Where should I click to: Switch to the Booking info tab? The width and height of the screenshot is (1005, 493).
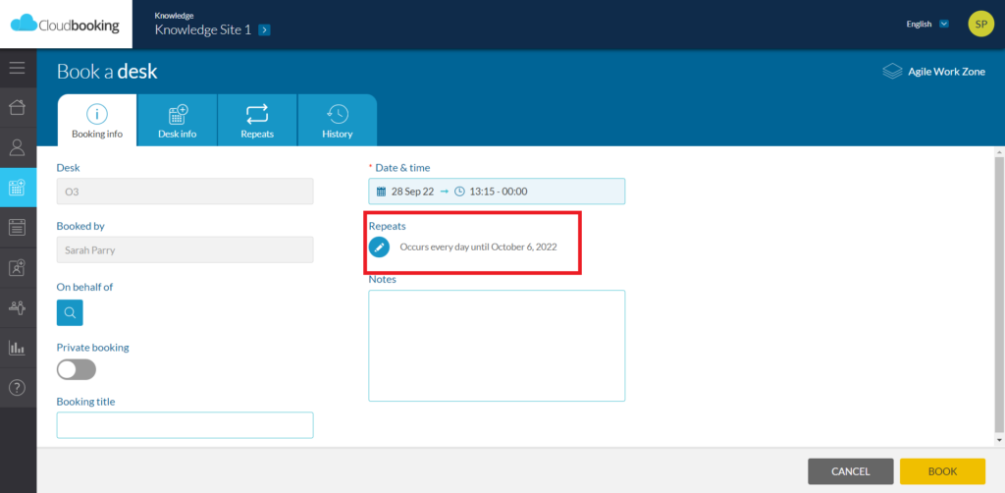tap(97, 121)
